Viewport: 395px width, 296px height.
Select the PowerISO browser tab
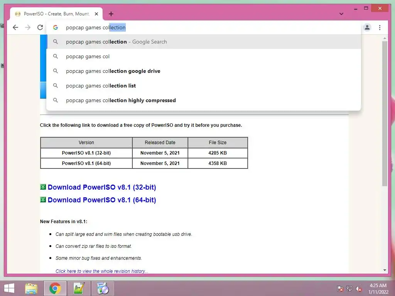(x=56, y=14)
